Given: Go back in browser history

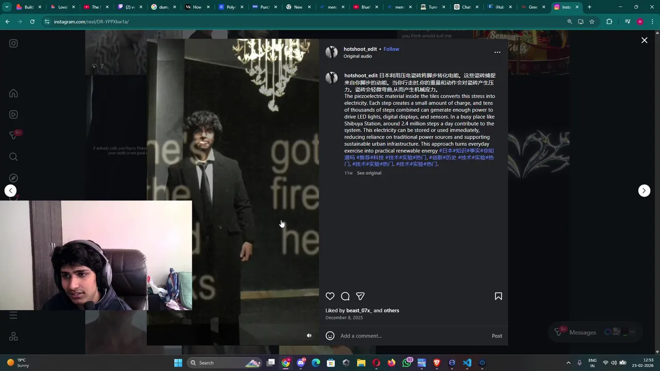Looking at the screenshot, I should click(7, 22).
